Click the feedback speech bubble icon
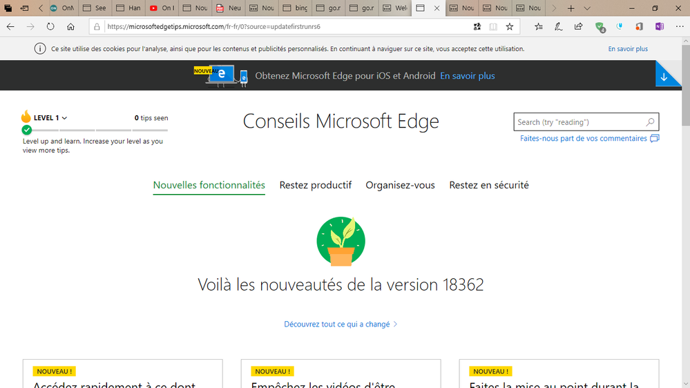Screen dimensions: 690x388 [655, 138]
